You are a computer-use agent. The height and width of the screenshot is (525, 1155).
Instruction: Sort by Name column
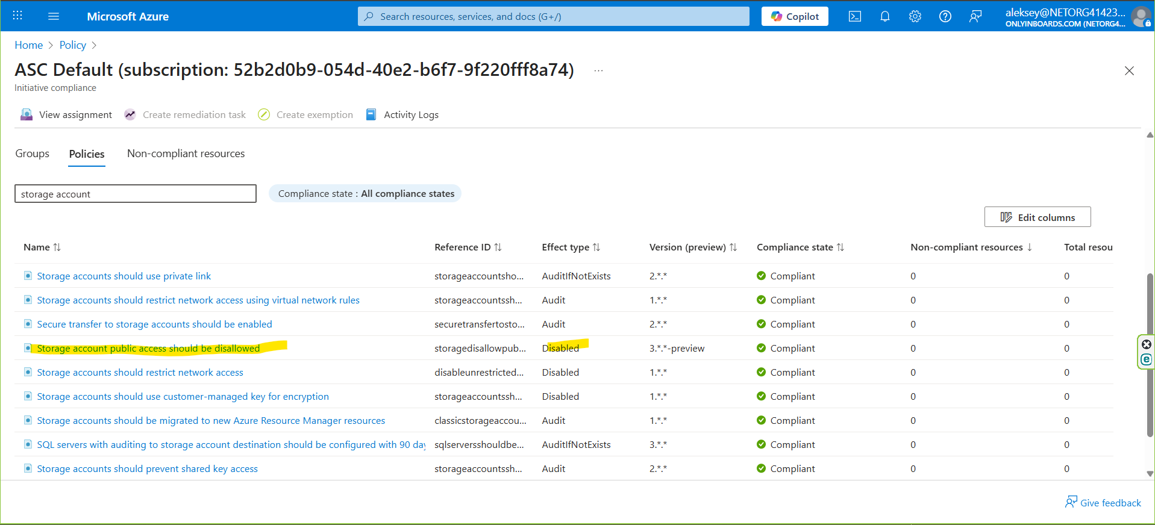pos(42,247)
